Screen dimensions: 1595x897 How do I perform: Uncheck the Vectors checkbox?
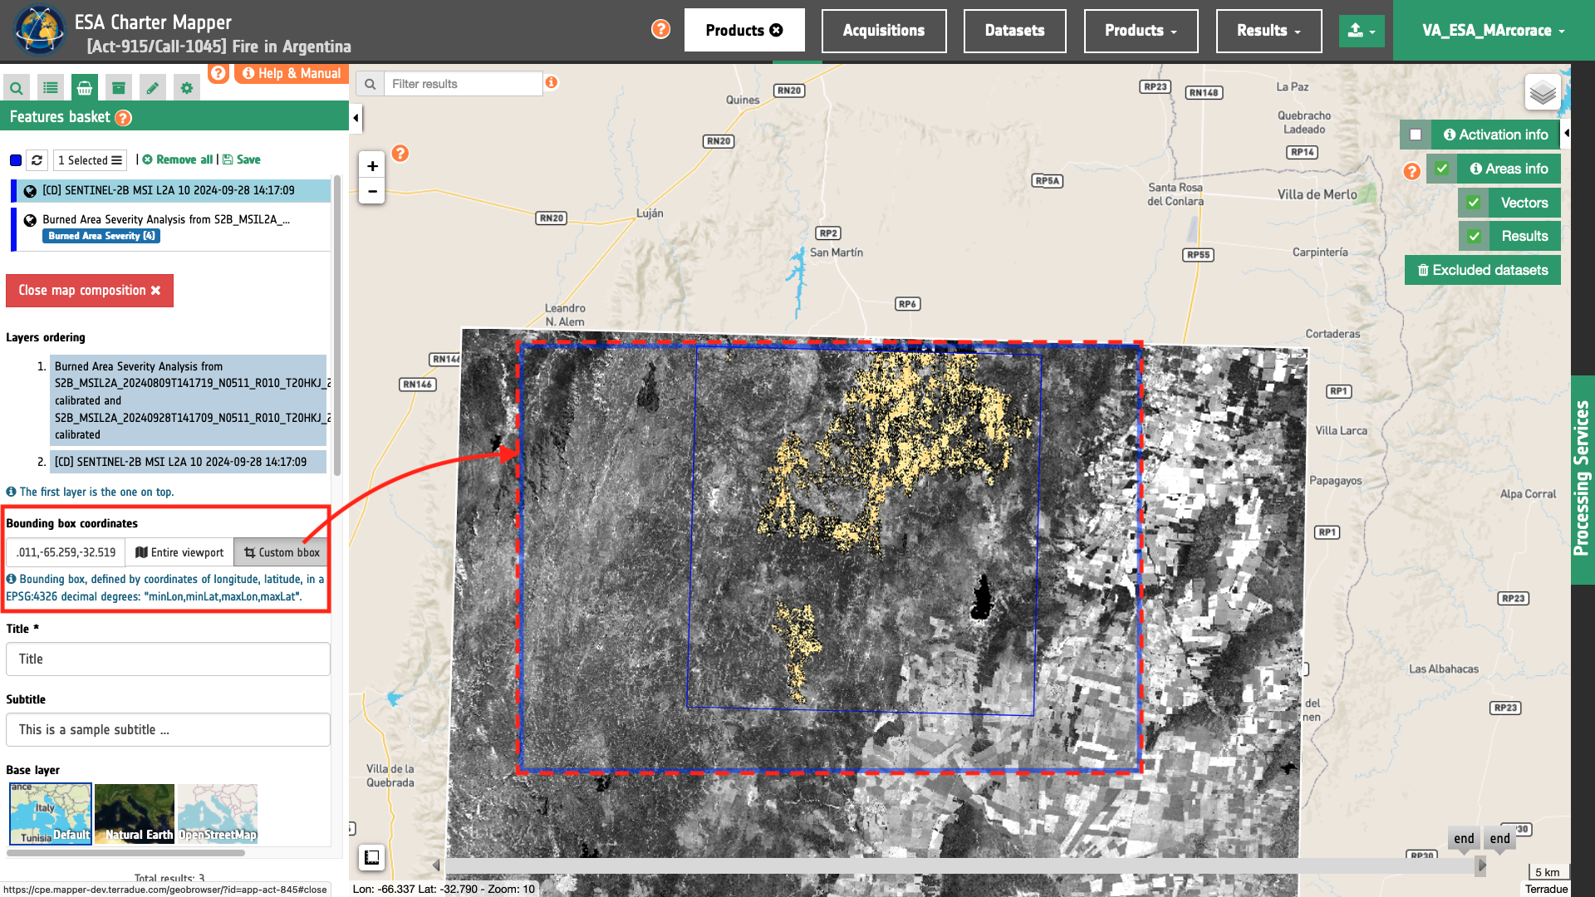[1474, 203]
